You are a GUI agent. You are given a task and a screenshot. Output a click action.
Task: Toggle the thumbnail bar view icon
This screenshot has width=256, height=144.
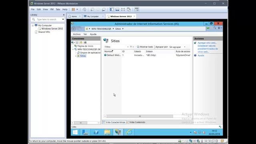[x=117, y=10]
